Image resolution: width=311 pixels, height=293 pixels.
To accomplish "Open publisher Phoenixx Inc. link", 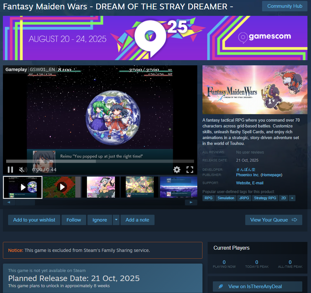I will click(x=248, y=175).
